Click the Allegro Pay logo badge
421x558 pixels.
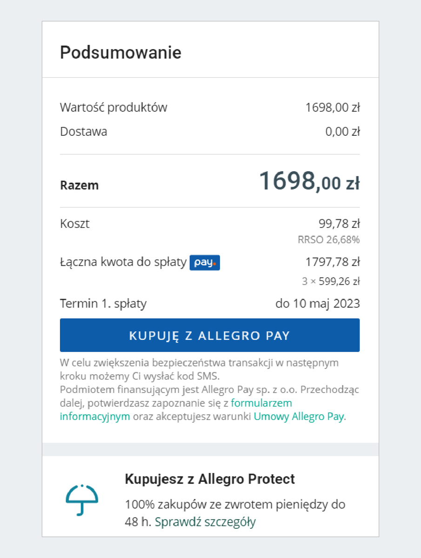pyautogui.click(x=204, y=263)
